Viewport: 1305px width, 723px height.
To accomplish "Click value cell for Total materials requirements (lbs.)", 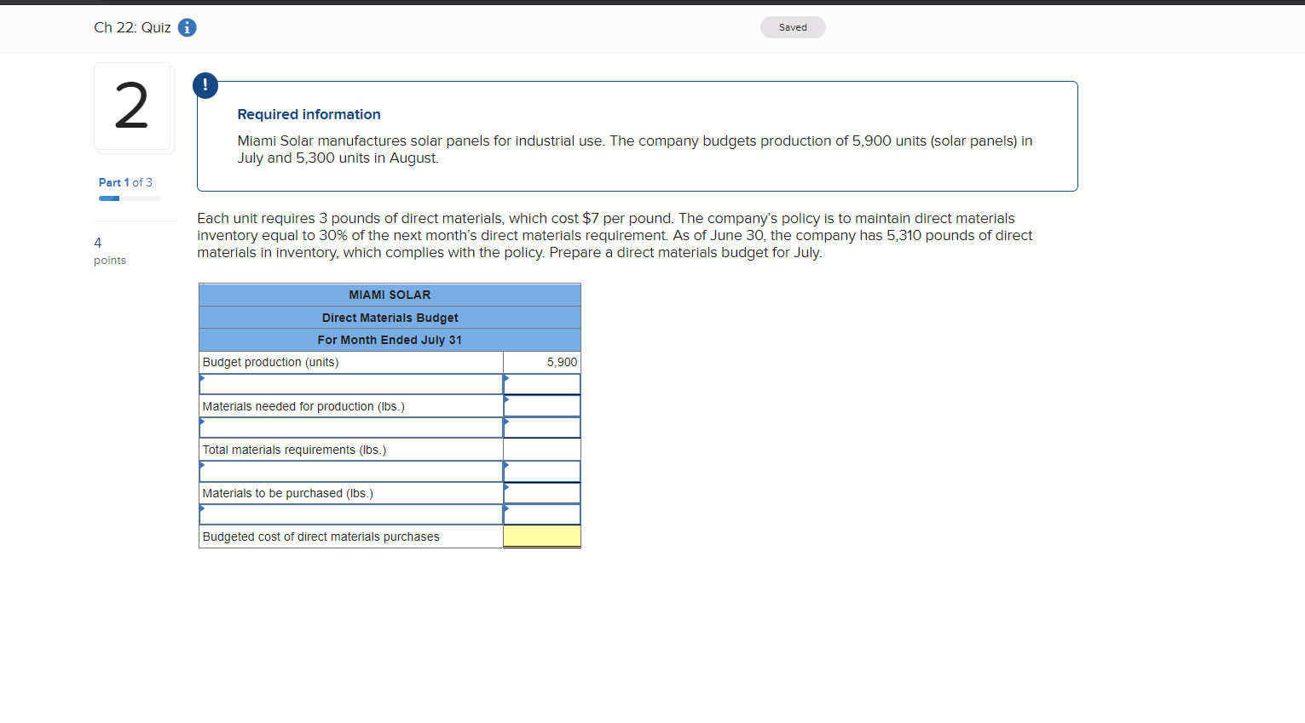I will [542, 450].
